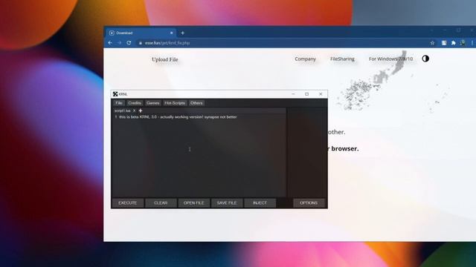Open the Games menu in KRNL
The height and width of the screenshot is (267, 476).
coord(152,103)
